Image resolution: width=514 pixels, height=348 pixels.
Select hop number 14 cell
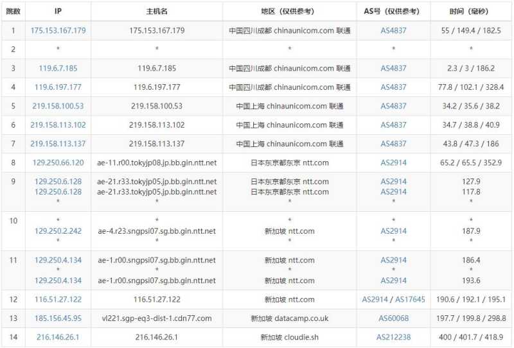(x=13, y=337)
